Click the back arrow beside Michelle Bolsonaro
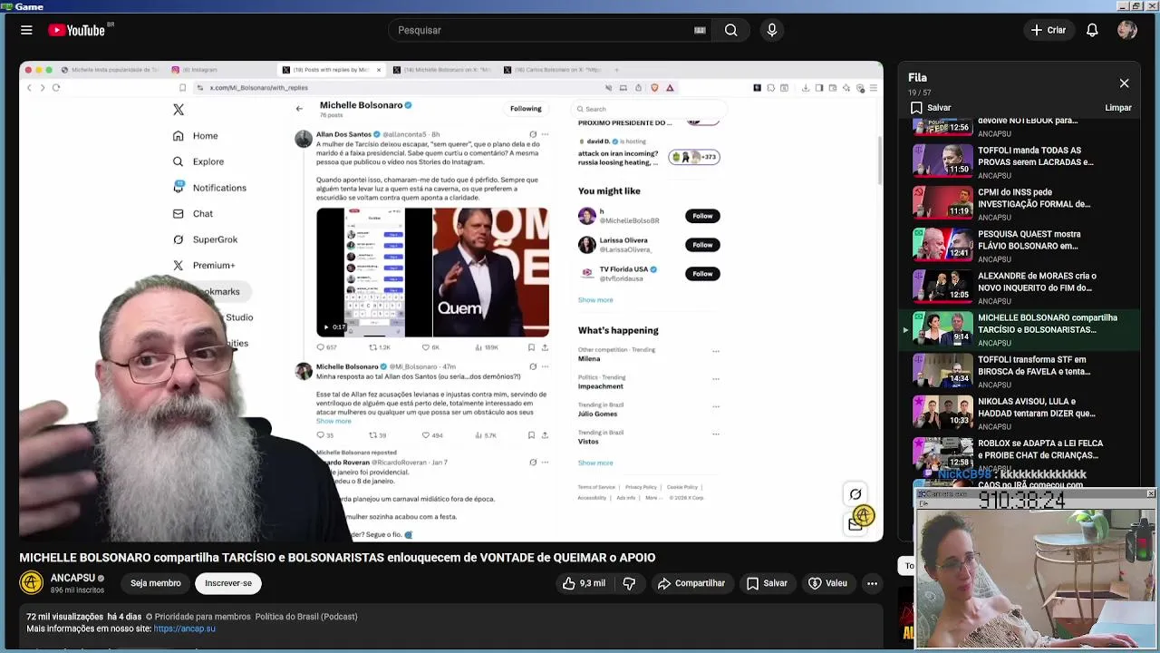This screenshot has width=1160, height=653. (x=299, y=109)
